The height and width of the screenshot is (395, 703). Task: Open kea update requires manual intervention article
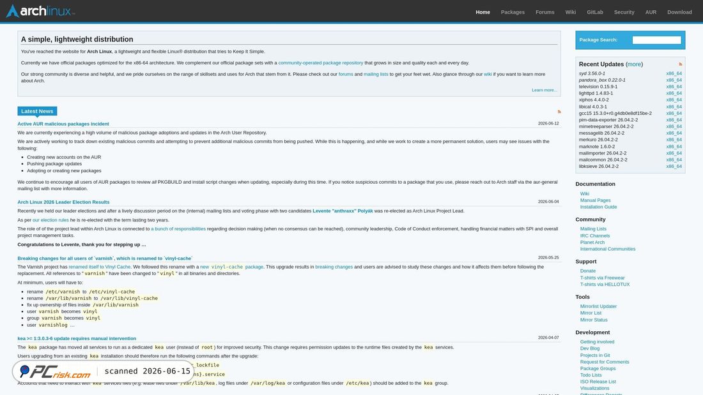coord(77,339)
